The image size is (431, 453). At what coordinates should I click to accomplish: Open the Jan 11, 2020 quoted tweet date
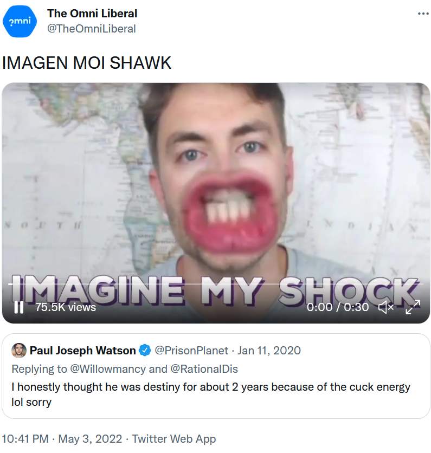coord(269,351)
